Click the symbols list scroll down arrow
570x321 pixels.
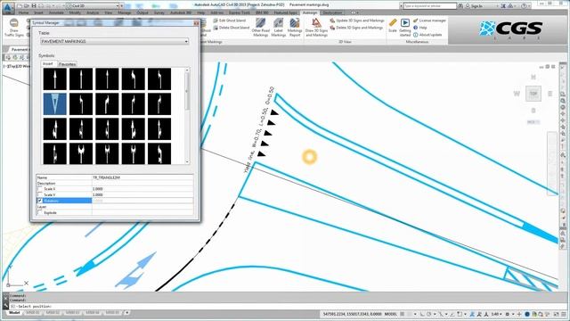click(187, 161)
